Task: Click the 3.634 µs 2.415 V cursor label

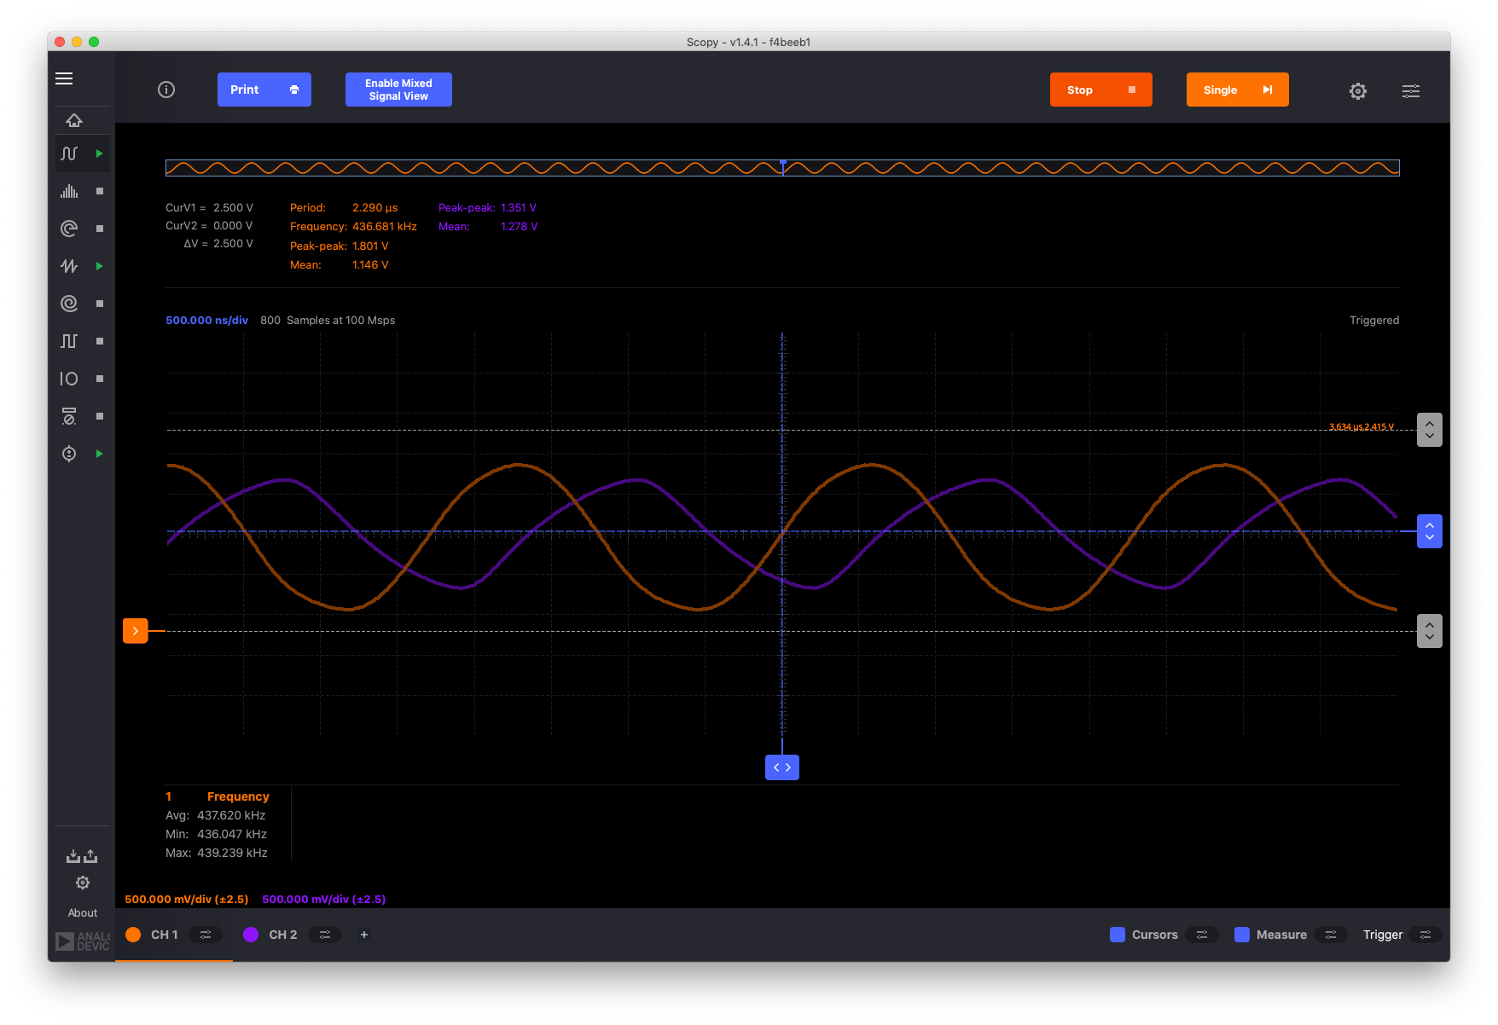Action: tap(1362, 426)
